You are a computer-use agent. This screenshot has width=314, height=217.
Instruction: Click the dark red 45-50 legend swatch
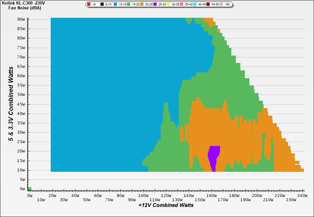point(208,5)
